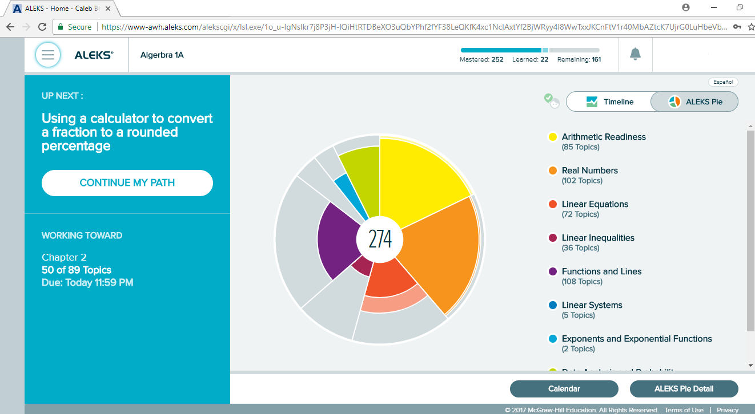The image size is (755, 414).
Task: Click the CONTINUE MY PATH button
Action: click(127, 183)
